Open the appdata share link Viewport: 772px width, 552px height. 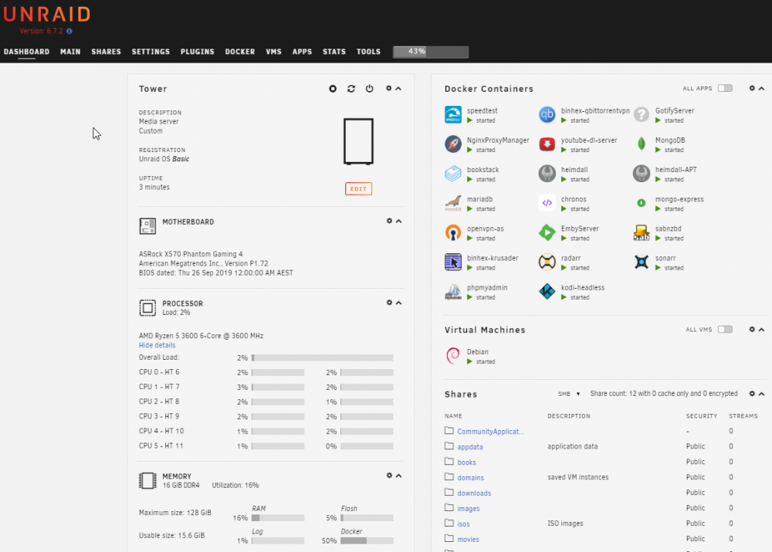click(x=470, y=447)
